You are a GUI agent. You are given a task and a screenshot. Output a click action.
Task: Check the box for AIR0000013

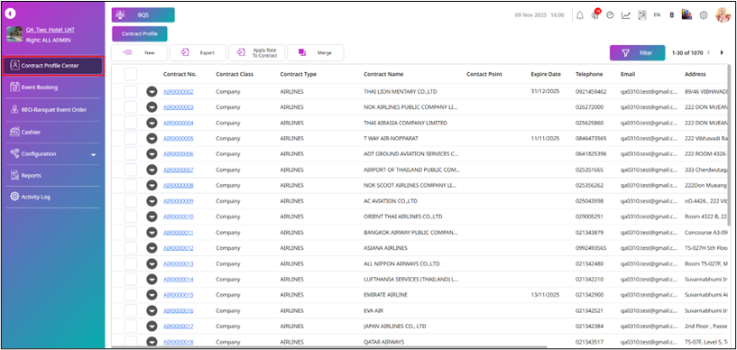click(x=130, y=263)
